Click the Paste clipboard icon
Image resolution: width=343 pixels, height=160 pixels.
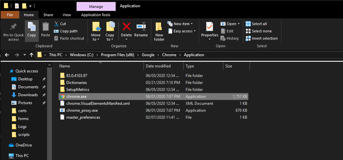(x=46, y=27)
